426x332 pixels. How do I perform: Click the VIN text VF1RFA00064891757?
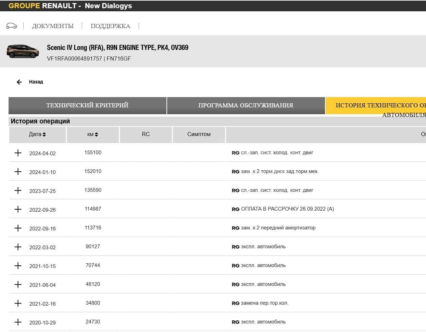point(74,58)
